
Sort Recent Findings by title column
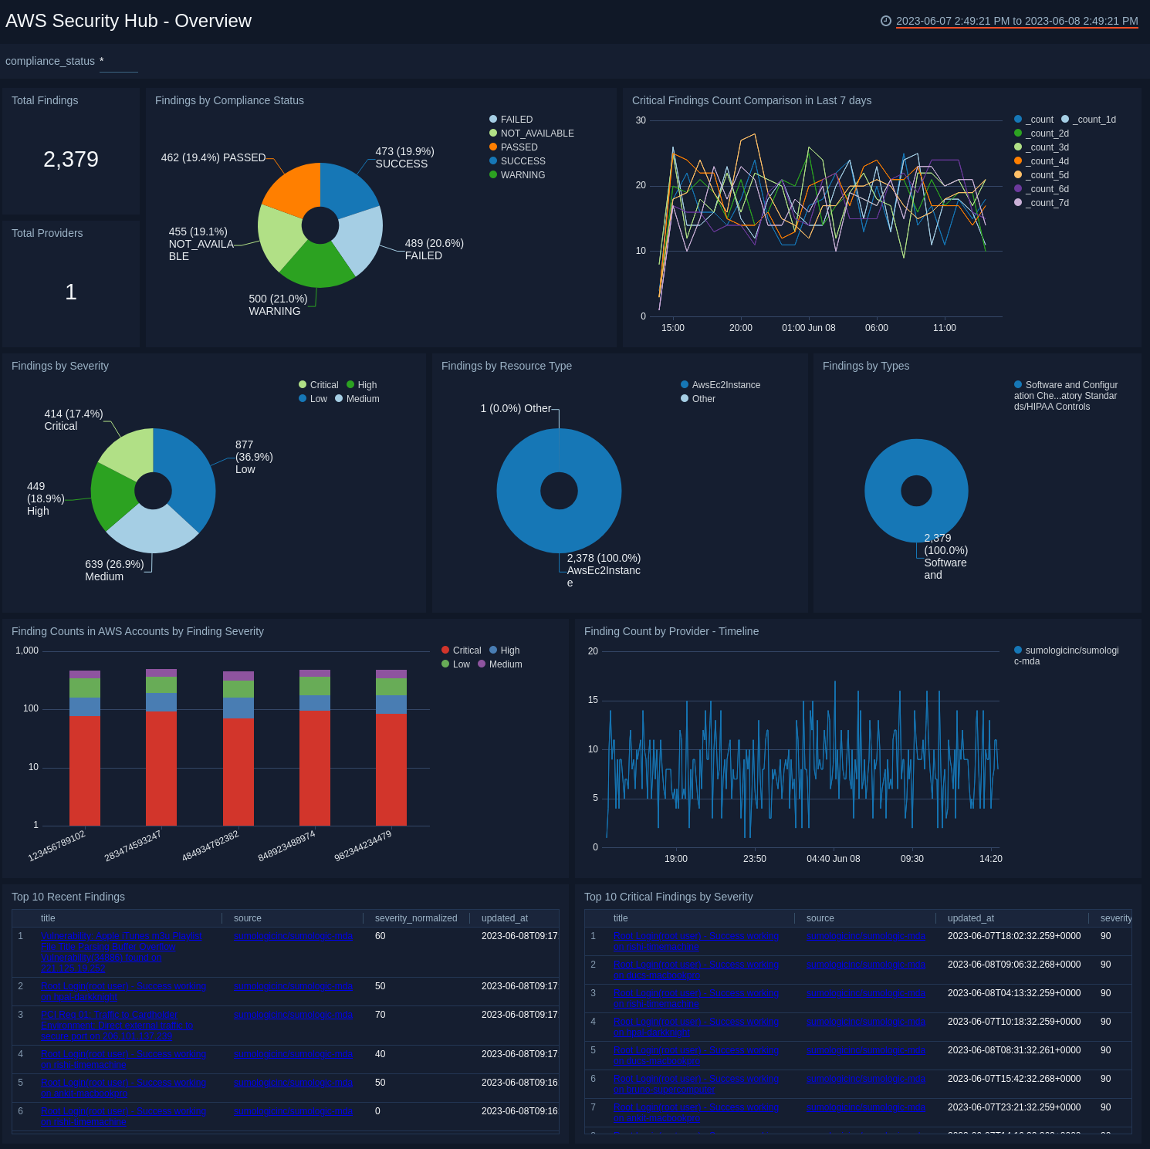[x=48, y=918]
